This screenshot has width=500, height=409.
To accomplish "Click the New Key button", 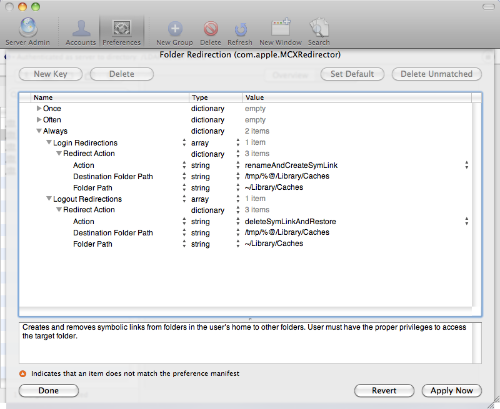I will pos(51,74).
